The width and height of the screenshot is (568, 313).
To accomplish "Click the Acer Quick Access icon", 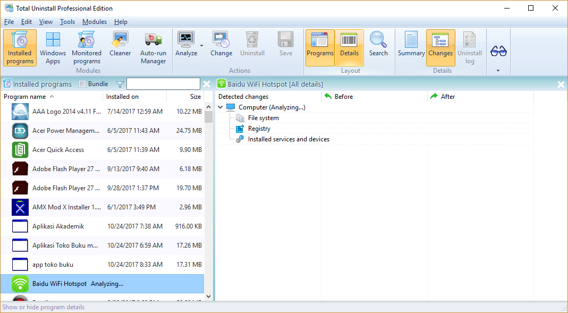I will (x=20, y=150).
